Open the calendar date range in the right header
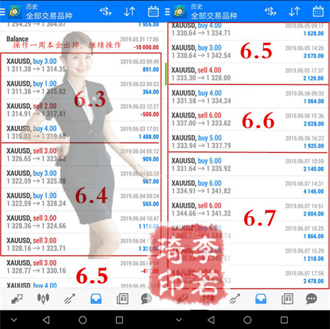The image size is (330, 329). point(318,11)
